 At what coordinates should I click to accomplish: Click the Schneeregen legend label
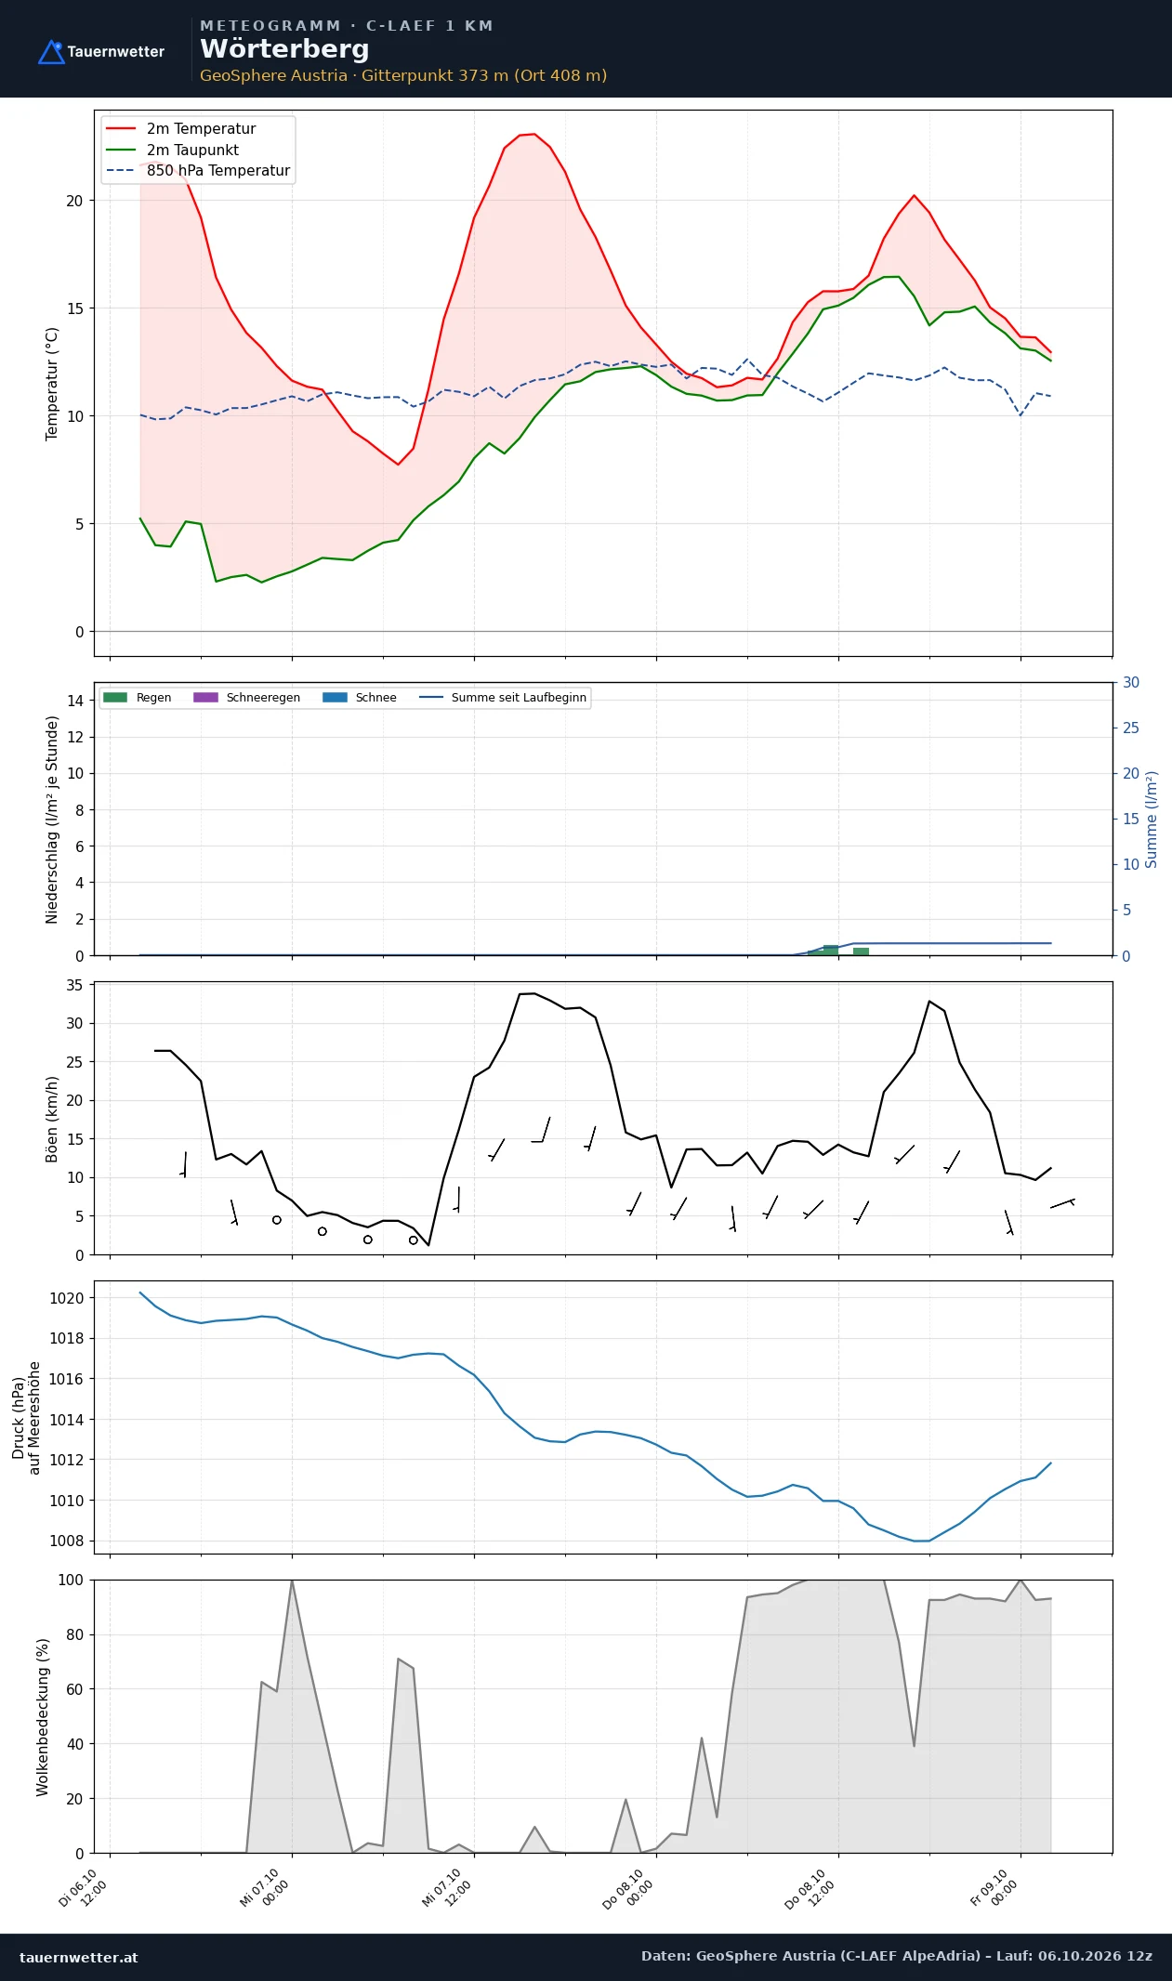click(x=263, y=697)
